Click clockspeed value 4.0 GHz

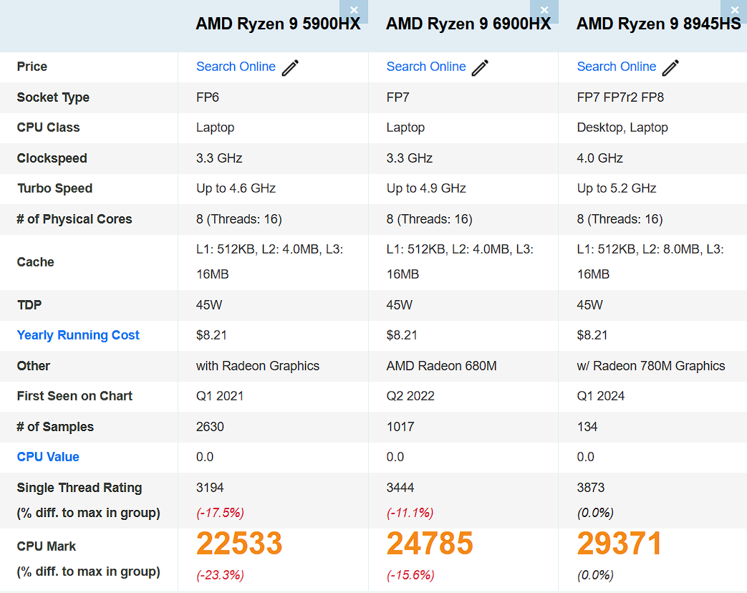599,158
